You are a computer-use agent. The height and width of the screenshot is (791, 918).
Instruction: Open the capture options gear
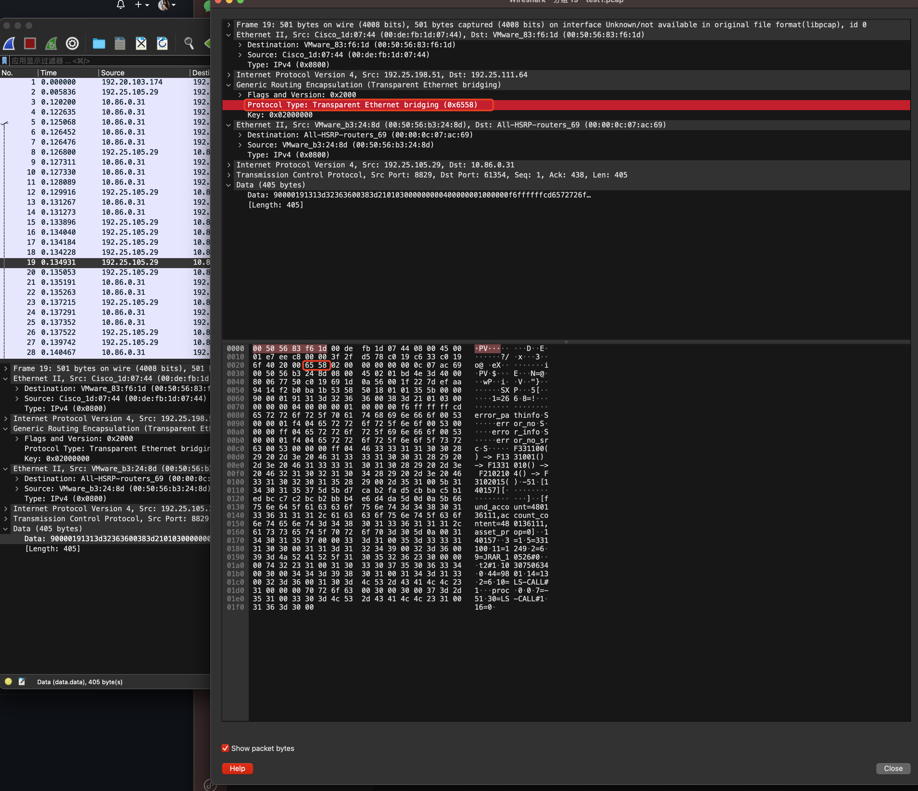point(72,43)
